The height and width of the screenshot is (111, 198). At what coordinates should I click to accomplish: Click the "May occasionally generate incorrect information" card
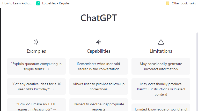[161, 66]
